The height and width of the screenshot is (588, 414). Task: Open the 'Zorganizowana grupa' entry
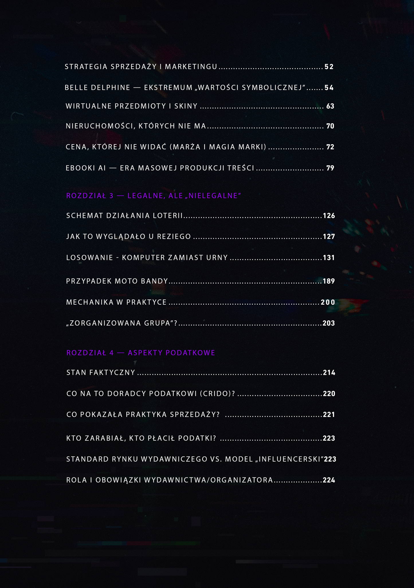click(201, 323)
